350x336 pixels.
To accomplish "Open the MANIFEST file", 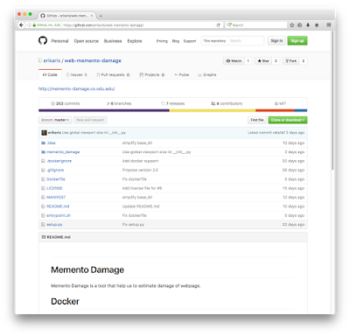I will tap(56, 197).
